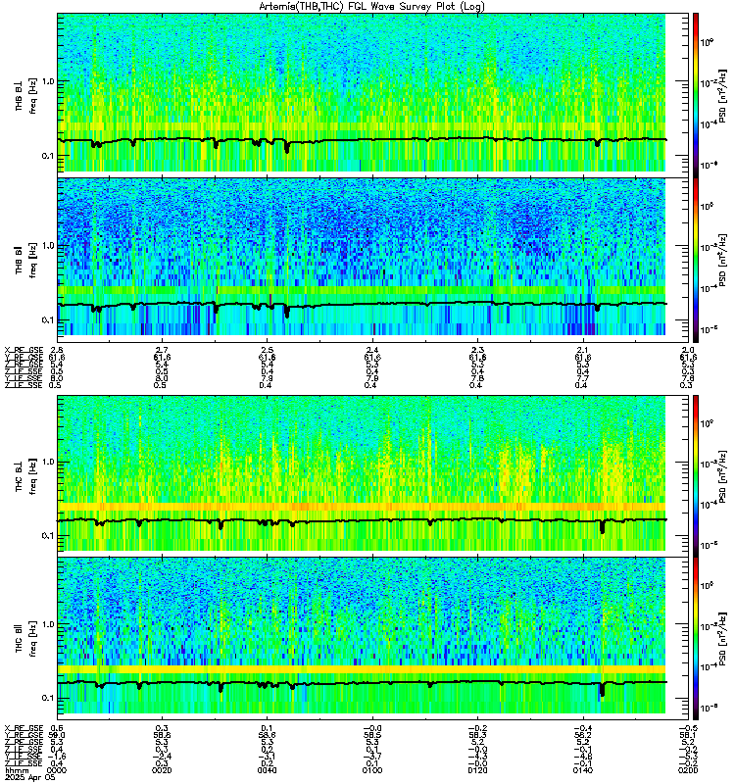Click the '0020' time label on the bottom axis
Viewport: 735px width, 784px height.
pos(162,770)
